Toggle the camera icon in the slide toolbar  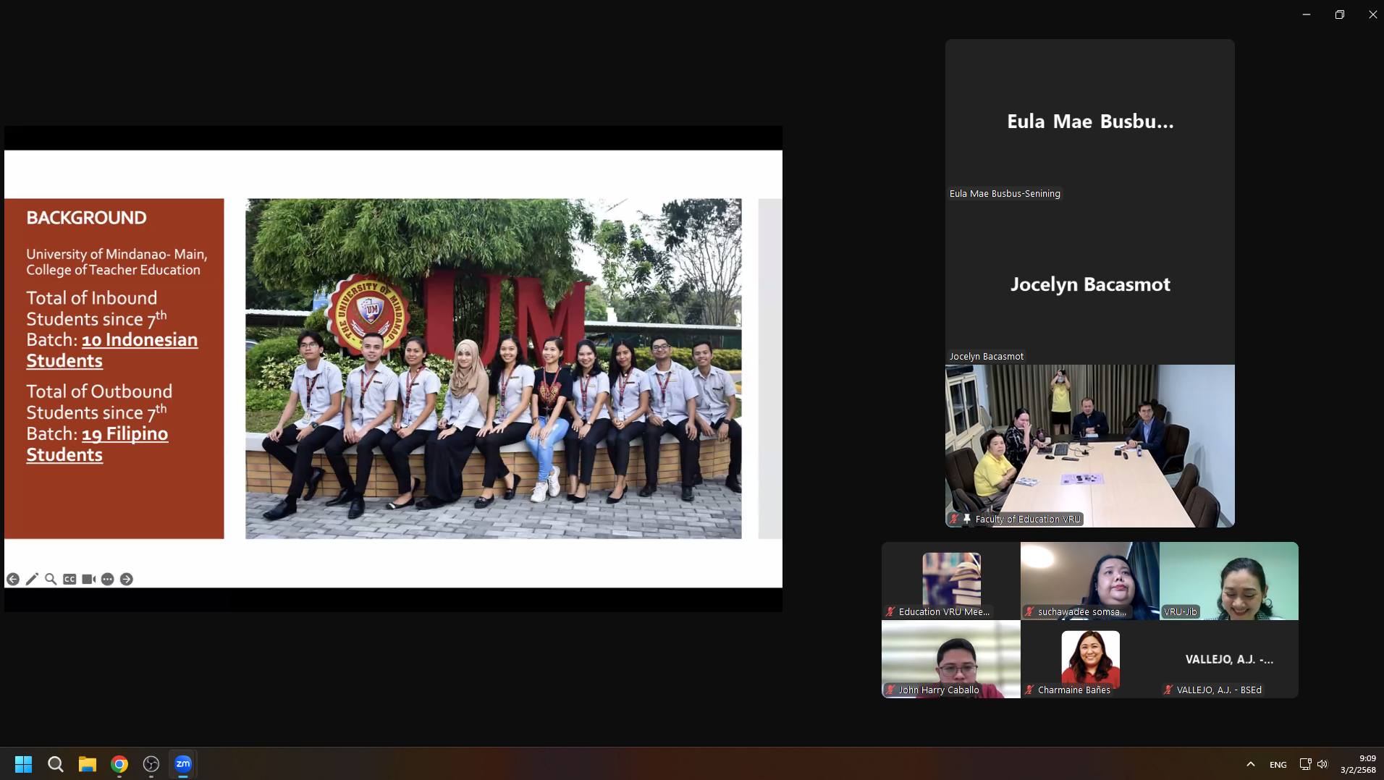(88, 579)
